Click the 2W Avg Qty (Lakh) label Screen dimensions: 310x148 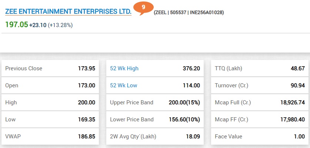click(133, 137)
